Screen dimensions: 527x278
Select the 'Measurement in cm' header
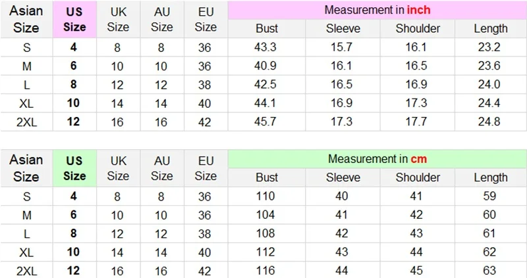[x=377, y=159]
